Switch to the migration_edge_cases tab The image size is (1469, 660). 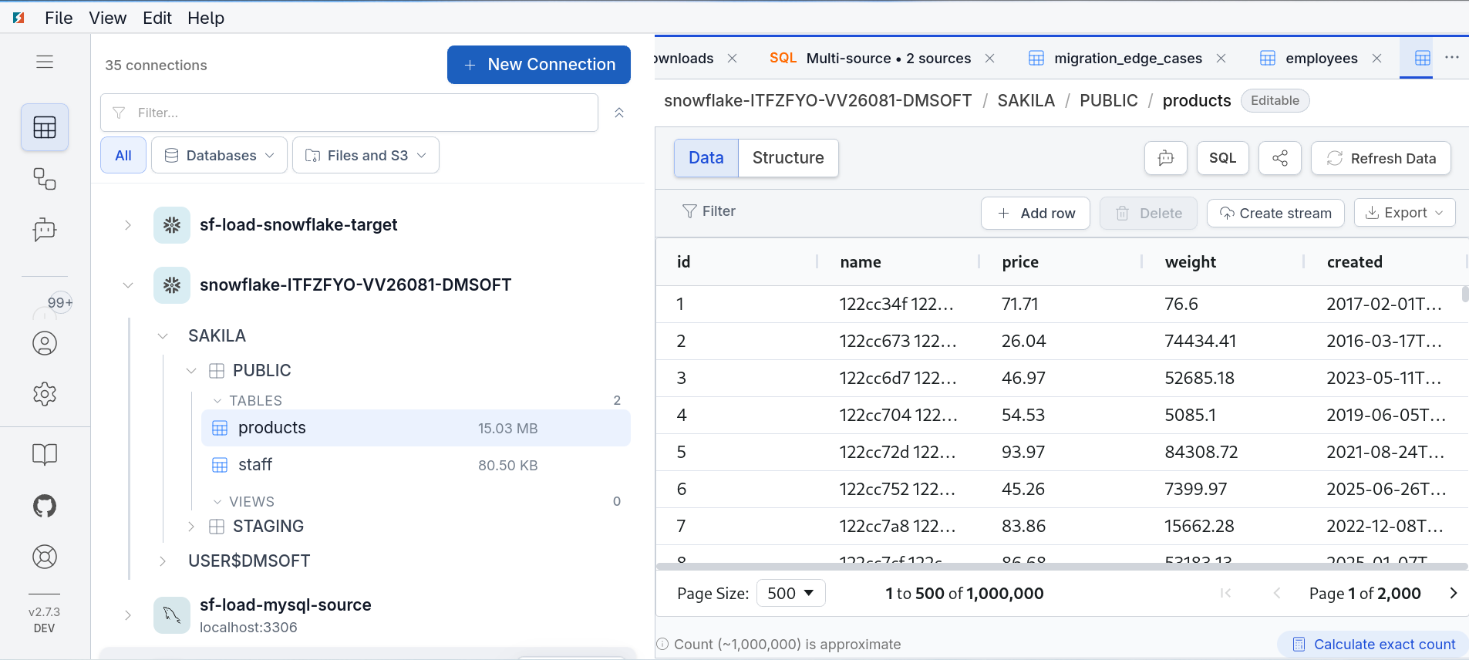tap(1127, 59)
